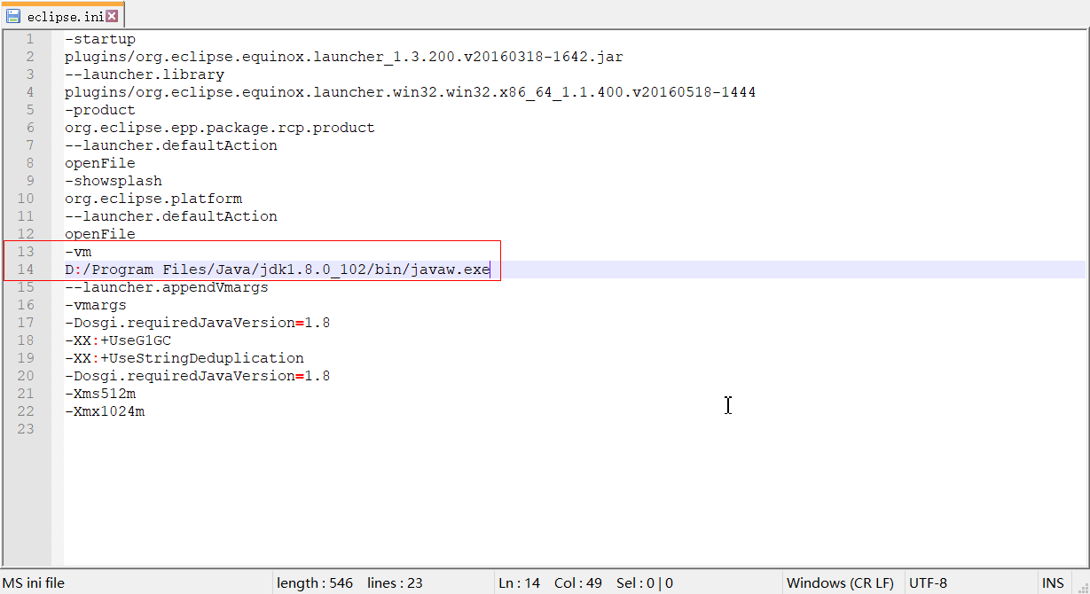
Task: Place cursor on the -Xmx1024m line
Action: [105, 411]
